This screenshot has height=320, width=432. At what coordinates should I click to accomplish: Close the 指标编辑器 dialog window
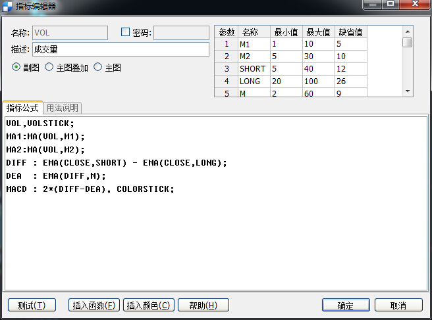[416, 5]
